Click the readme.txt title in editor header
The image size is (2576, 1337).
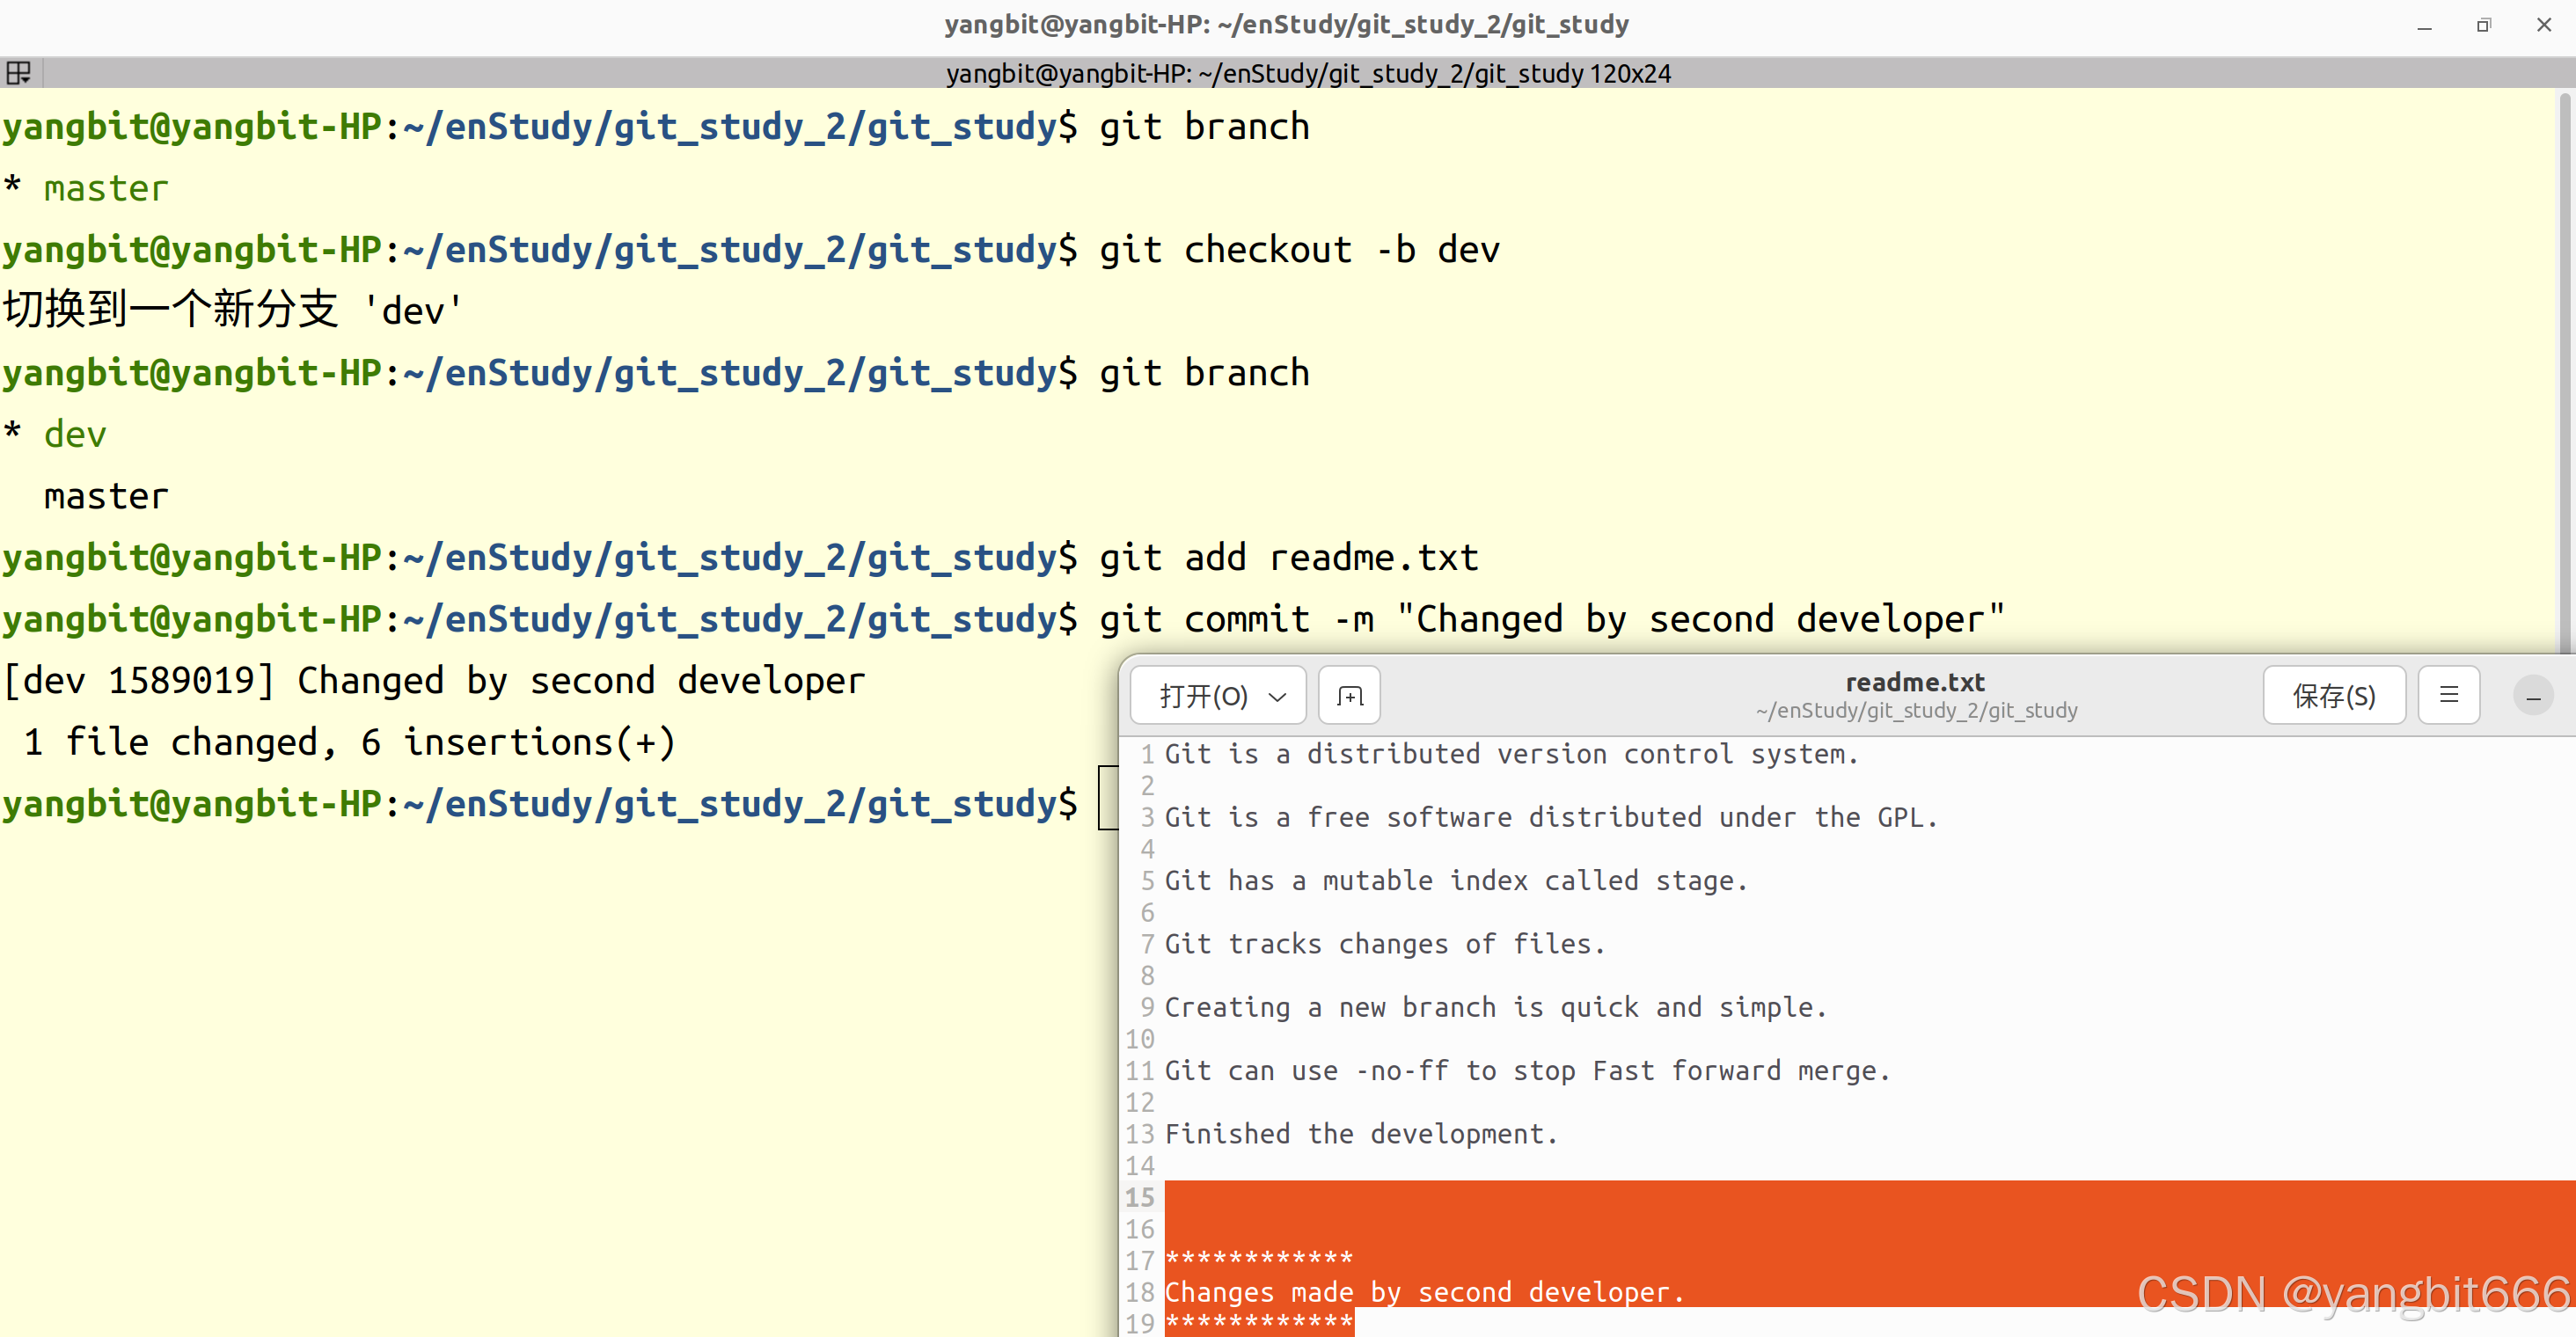point(1914,682)
